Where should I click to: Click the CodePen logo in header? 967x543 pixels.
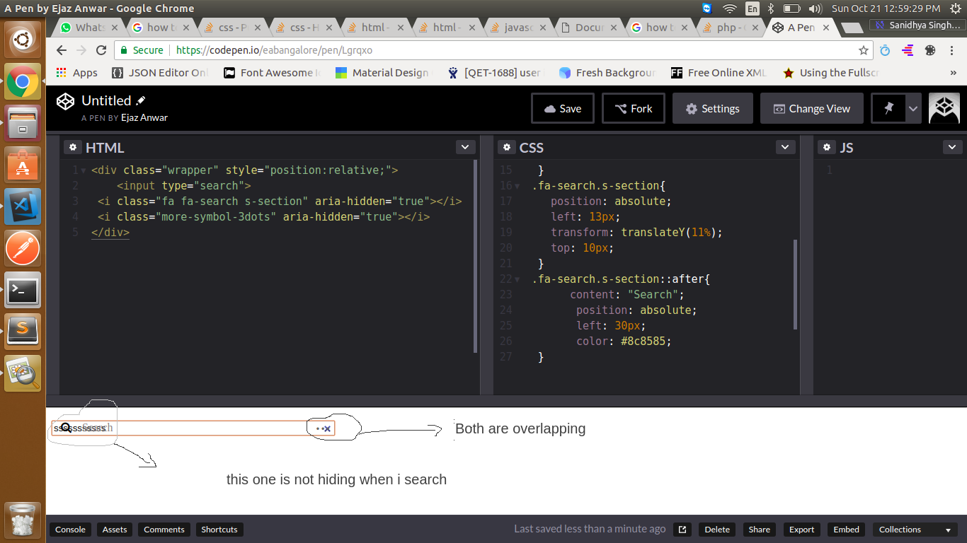66,101
